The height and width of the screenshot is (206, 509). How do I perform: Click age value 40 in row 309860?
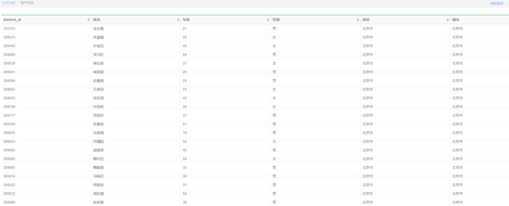185,150
